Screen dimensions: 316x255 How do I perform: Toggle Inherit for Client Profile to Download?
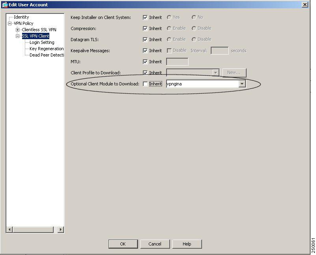pos(145,72)
